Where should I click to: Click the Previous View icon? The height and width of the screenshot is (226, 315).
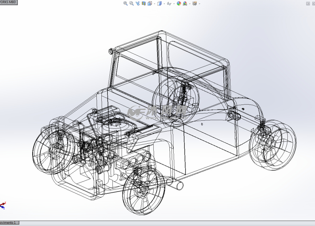coord(137,3)
